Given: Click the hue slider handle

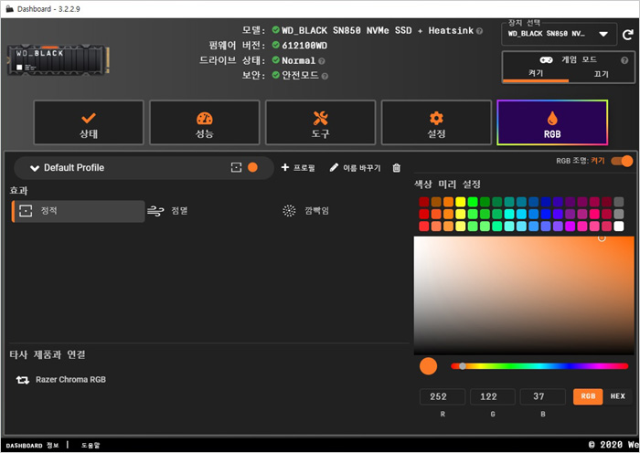Looking at the screenshot, I should click(462, 366).
